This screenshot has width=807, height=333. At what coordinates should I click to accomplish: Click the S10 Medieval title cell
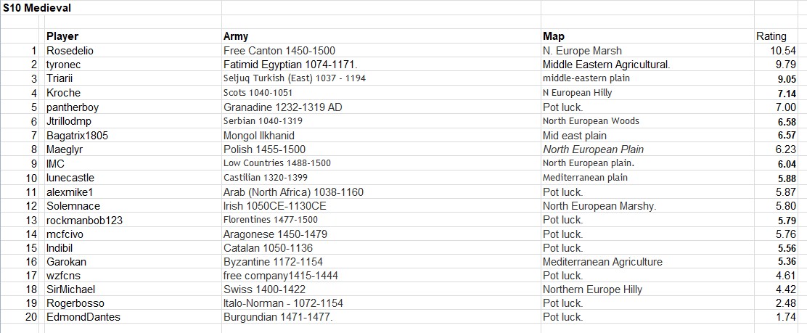(30, 9)
